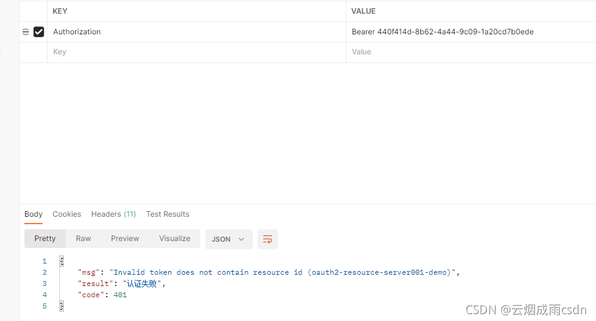Click the "code" key in response
Image resolution: width=596 pixels, height=321 pixels.
click(x=91, y=295)
